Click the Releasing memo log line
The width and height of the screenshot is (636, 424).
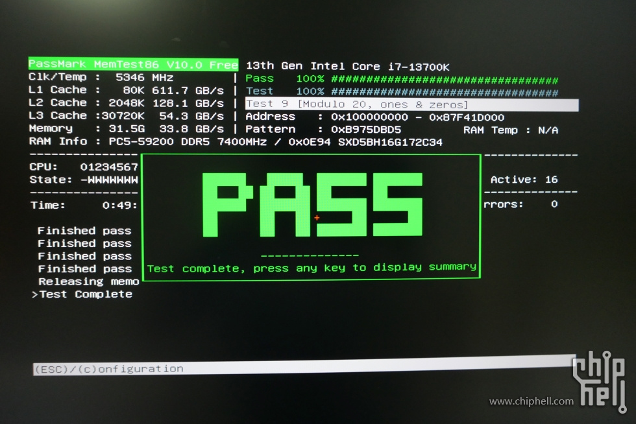point(88,281)
